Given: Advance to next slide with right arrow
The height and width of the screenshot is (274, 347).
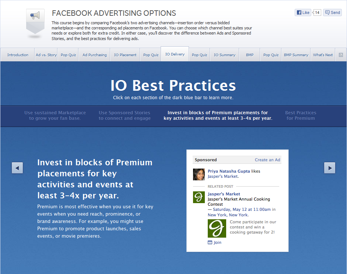Looking at the screenshot, I should pos(330,168).
